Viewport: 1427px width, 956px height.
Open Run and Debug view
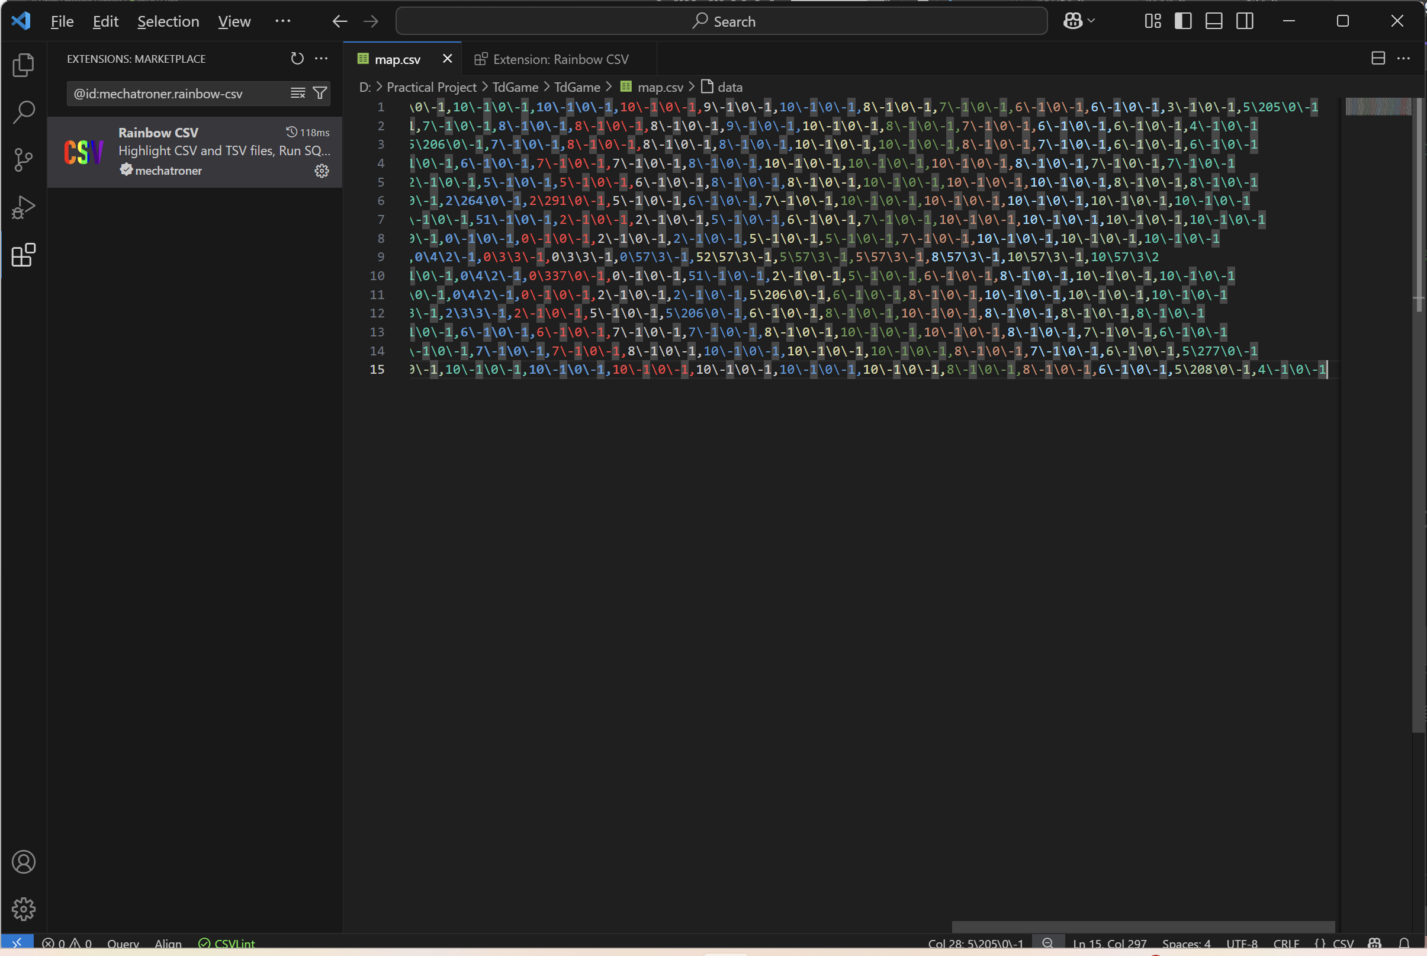tap(23, 207)
